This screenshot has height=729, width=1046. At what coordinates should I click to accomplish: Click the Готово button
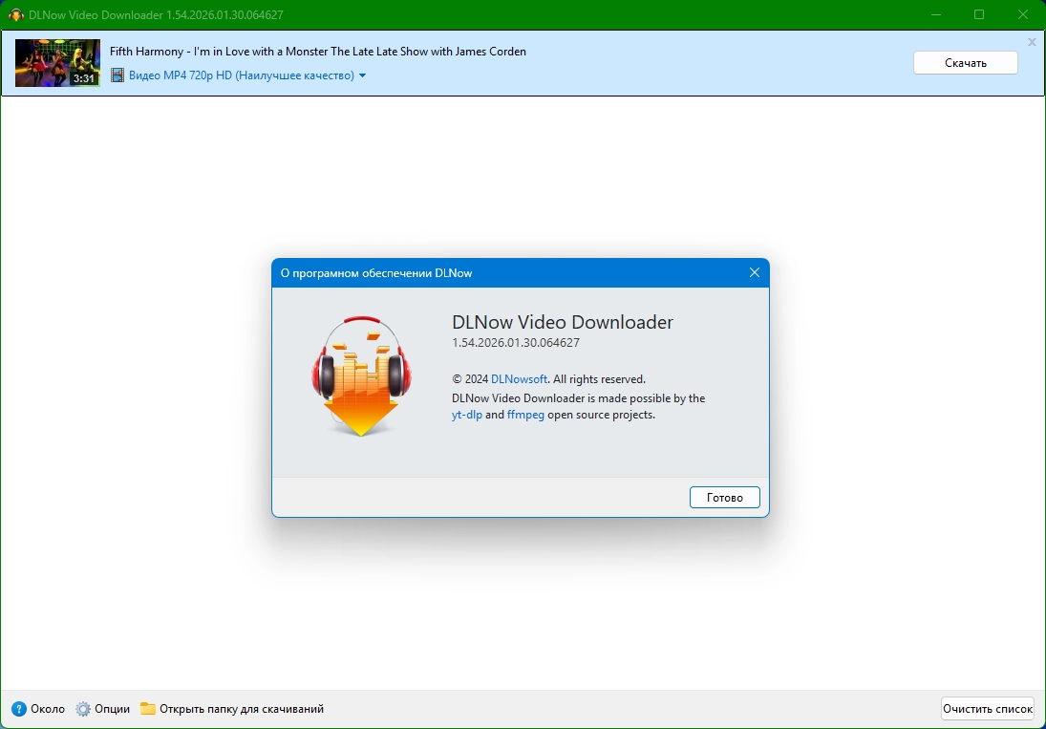(724, 498)
